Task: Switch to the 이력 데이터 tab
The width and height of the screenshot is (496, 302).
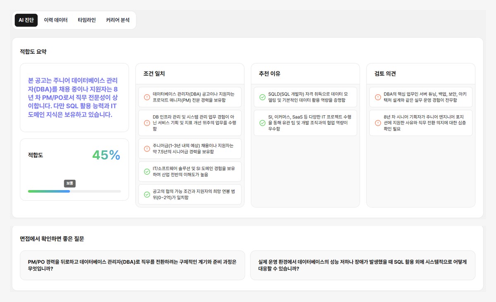Action: coord(56,20)
